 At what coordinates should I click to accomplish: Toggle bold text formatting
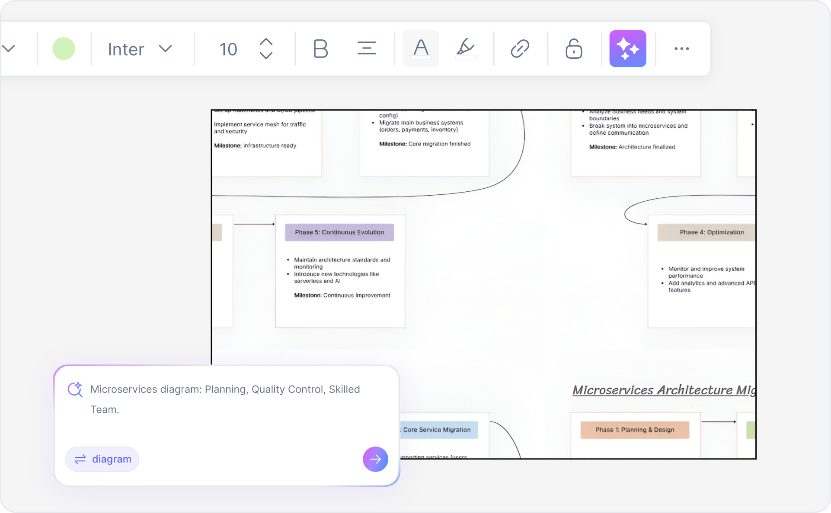(x=320, y=48)
